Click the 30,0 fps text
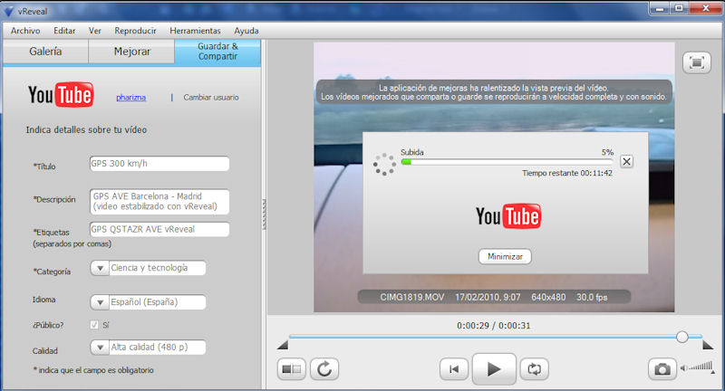The width and height of the screenshot is (725, 391). pos(592,297)
